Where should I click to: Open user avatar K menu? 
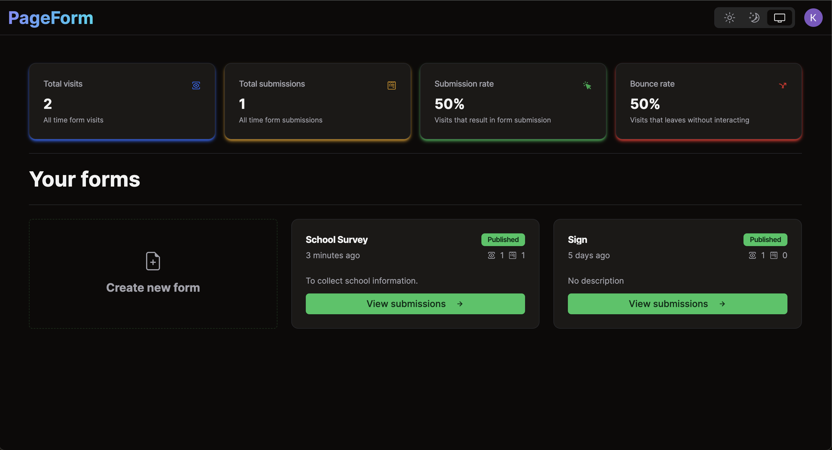coord(813,18)
